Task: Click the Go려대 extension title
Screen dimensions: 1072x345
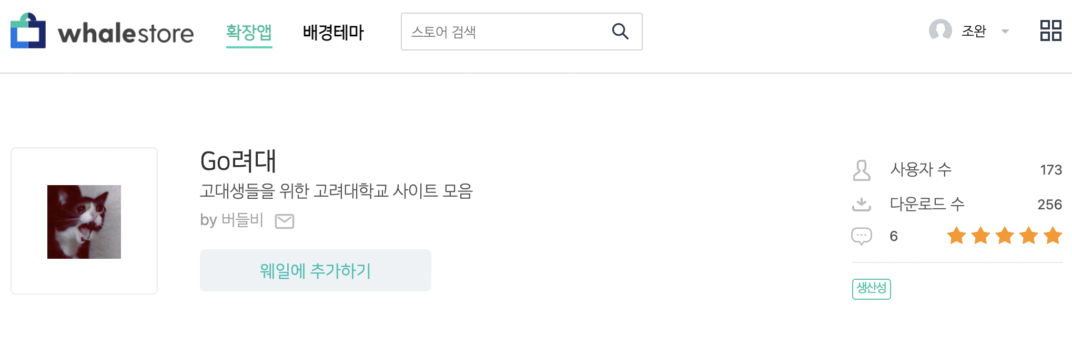Action: coord(238,161)
